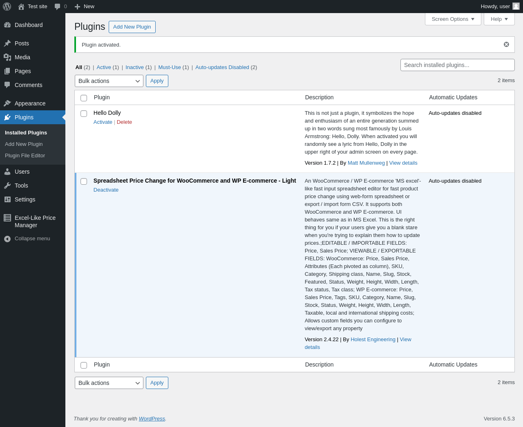Filter plugins by All
Screen dimensions: 523x427
click(79, 67)
